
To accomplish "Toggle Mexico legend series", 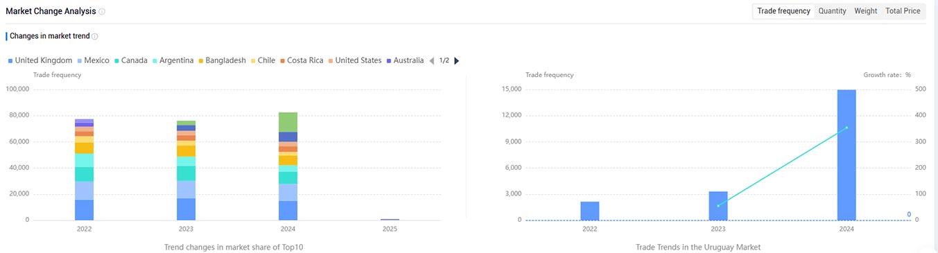I will [x=93, y=60].
